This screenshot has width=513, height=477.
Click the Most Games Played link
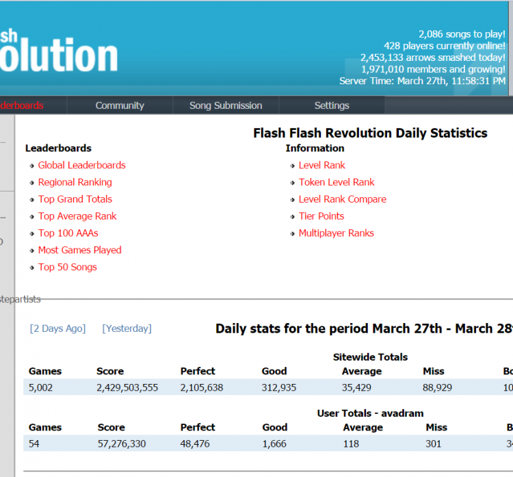pyautogui.click(x=79, y=250)
